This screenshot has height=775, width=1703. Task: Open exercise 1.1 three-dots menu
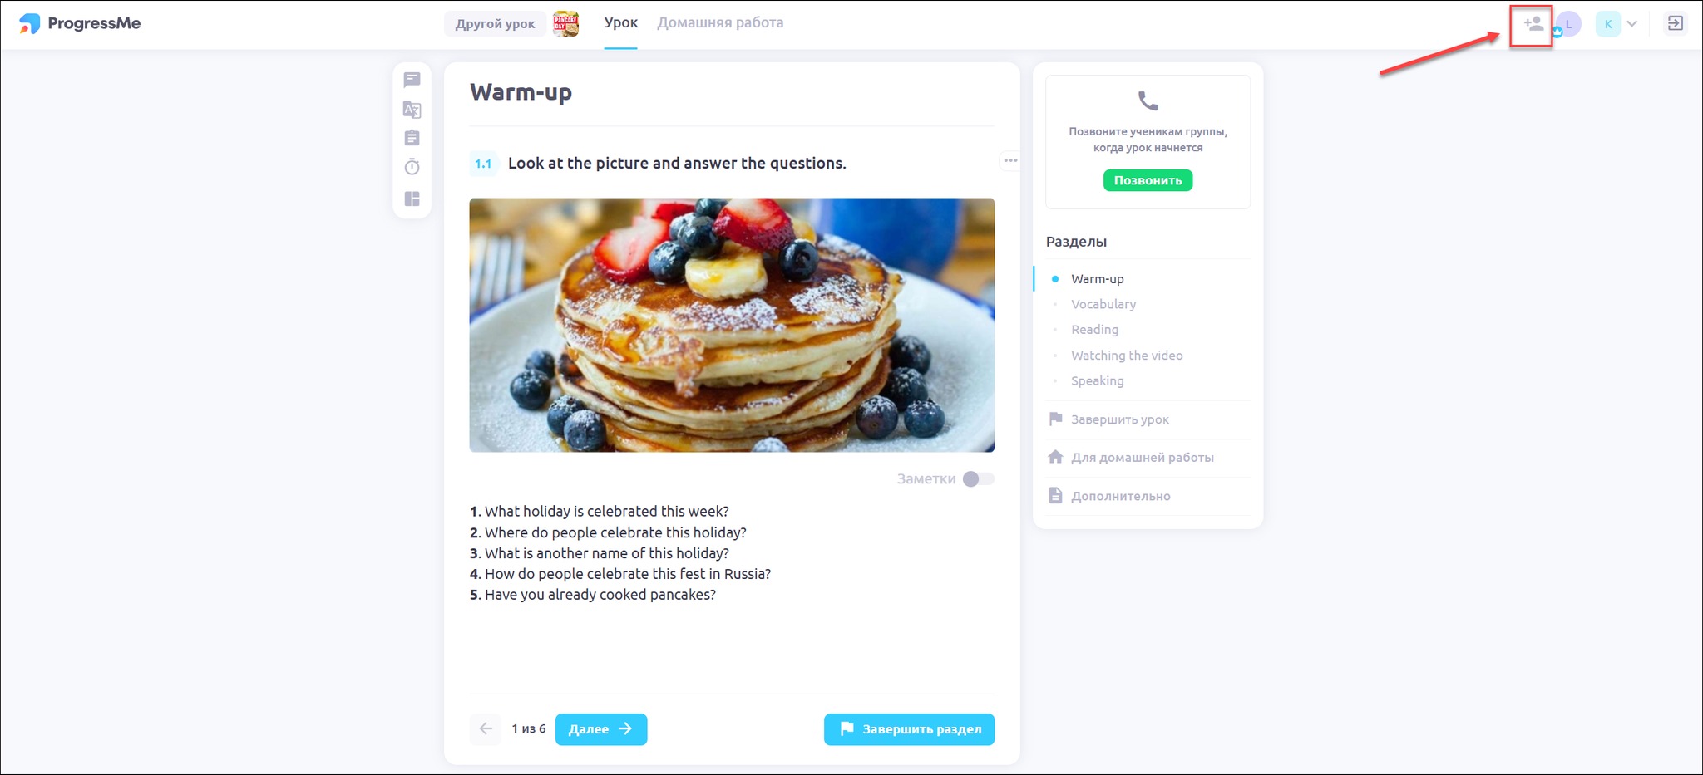1010,160
